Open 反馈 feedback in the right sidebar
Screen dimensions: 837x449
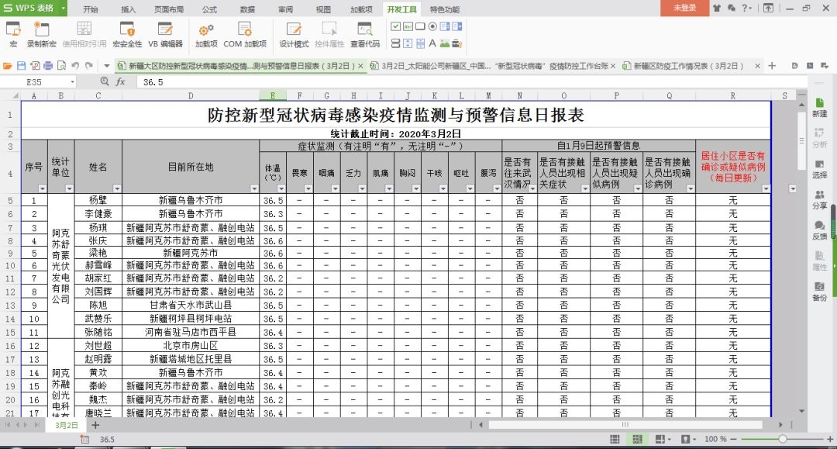(x=819, y=230)
